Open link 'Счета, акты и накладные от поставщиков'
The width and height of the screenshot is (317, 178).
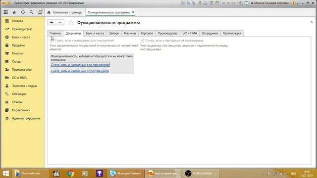point(80,71)
